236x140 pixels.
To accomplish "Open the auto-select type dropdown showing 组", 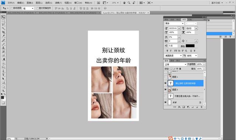I will tap(28, 8).
